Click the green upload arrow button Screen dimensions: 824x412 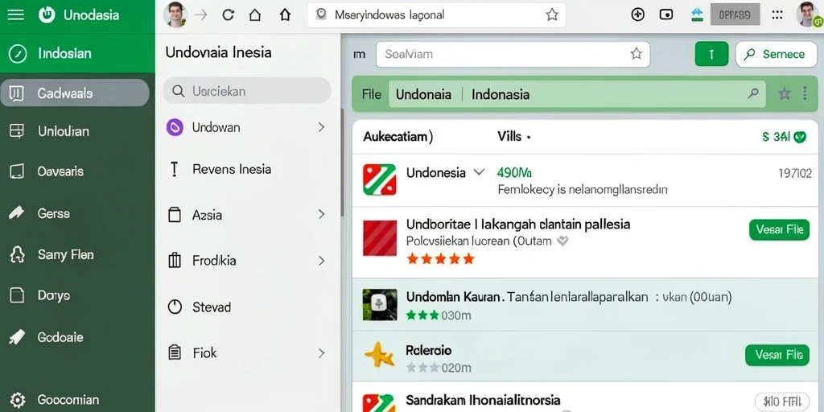coord(711,54)
